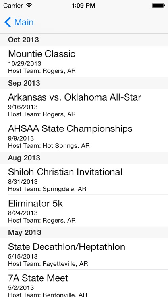The image size is (168, 297).
Task: Select the Eliminator 5k meet
Action: tap(84, 211)
